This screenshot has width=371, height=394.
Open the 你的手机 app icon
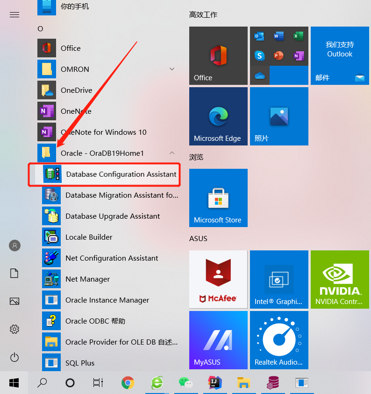click(47, 7)
